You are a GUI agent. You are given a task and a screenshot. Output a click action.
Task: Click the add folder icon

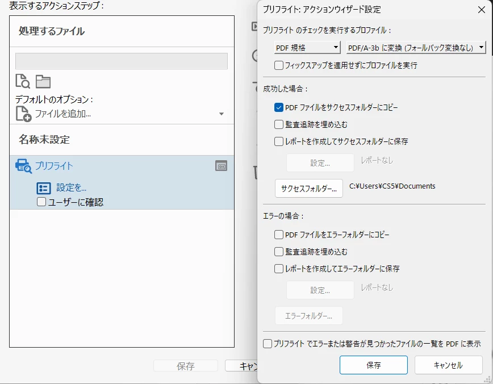[43, 81]
